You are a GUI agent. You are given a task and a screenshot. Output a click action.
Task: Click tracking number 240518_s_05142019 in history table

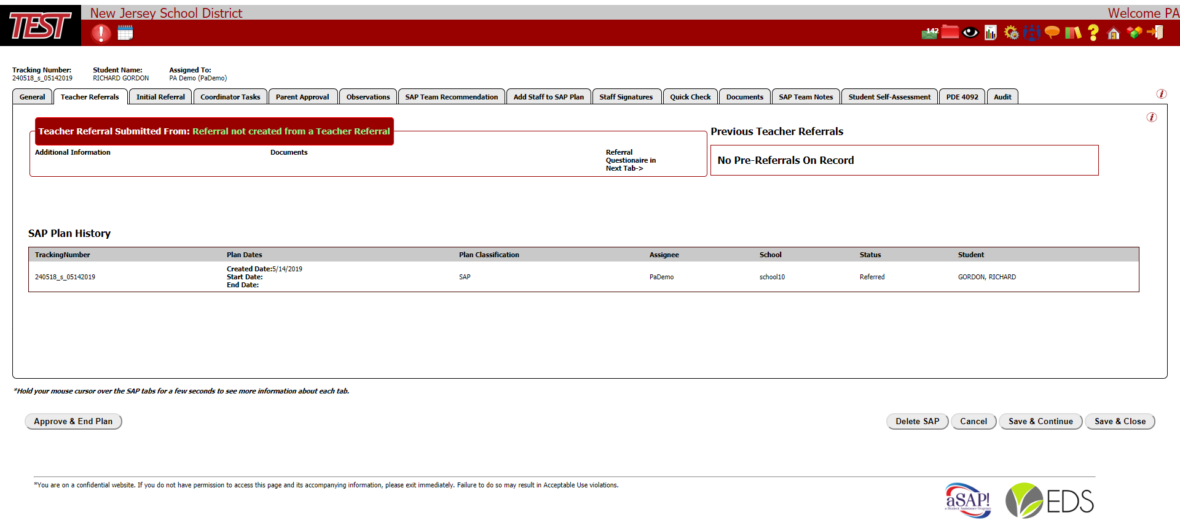(x=65, y=277)
